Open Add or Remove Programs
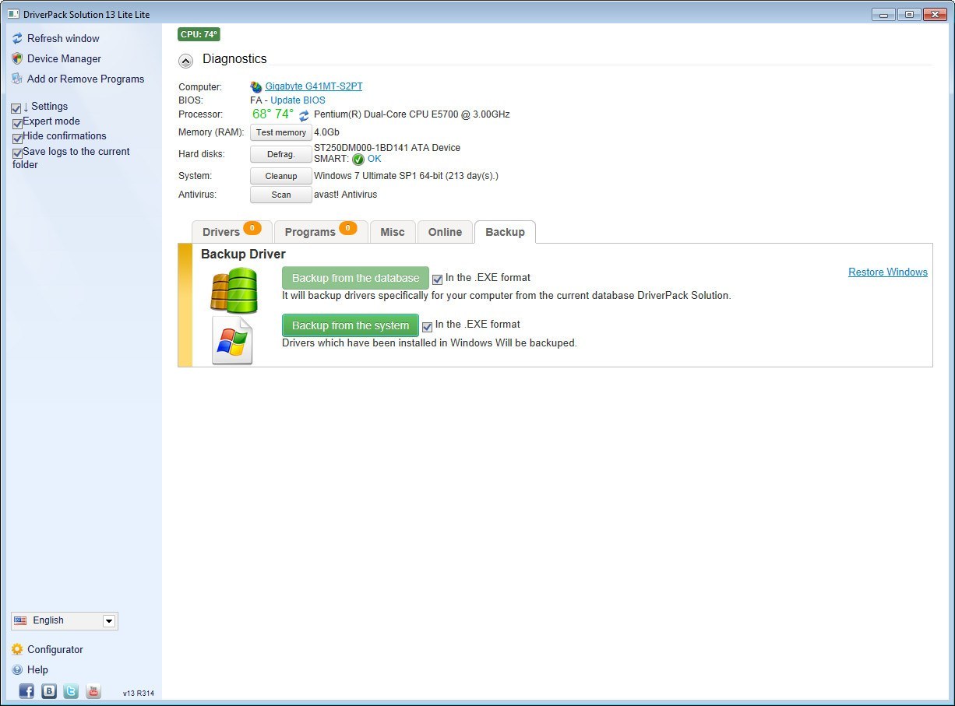Screen dimensions: 955x706 (x=16, y=79)
